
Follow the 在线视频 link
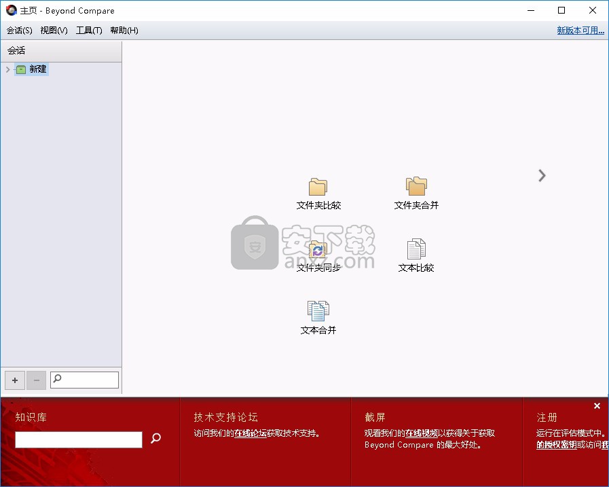[x=422, y=433]
